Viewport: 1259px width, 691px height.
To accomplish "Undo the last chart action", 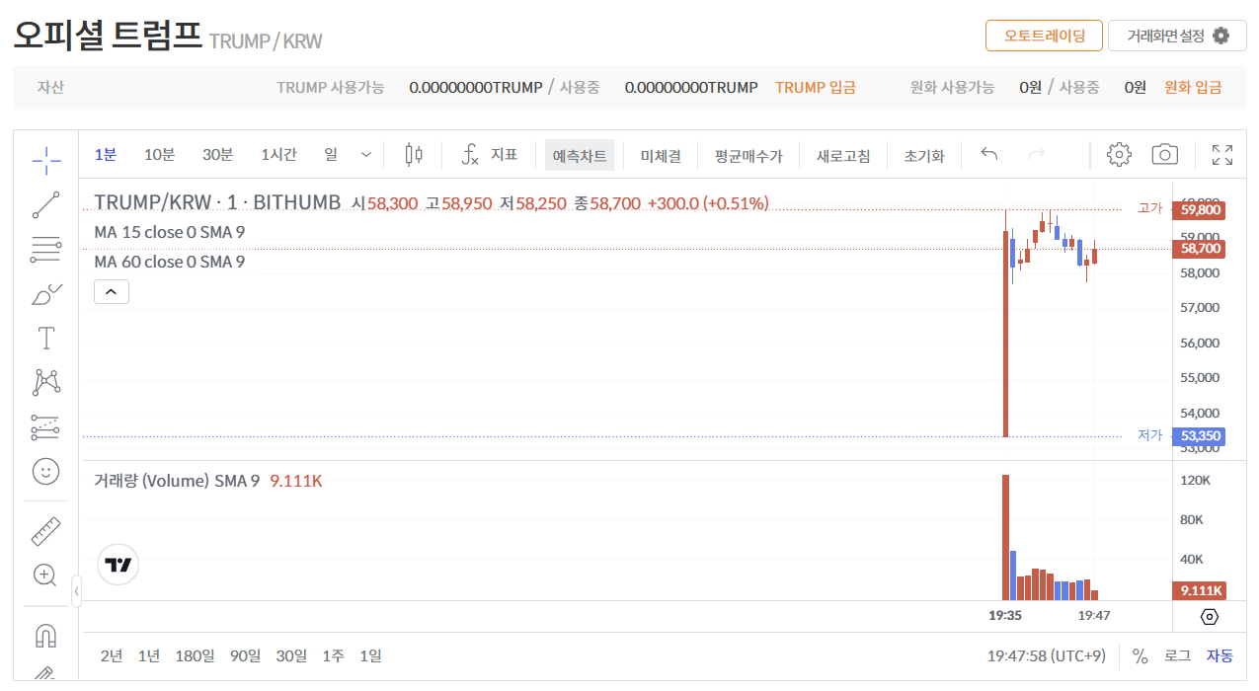I will tap(989, 155).
